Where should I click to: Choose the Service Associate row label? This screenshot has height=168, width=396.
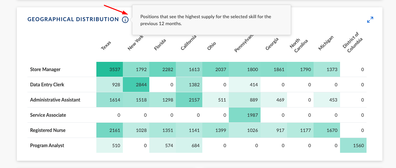click(48, 115)
